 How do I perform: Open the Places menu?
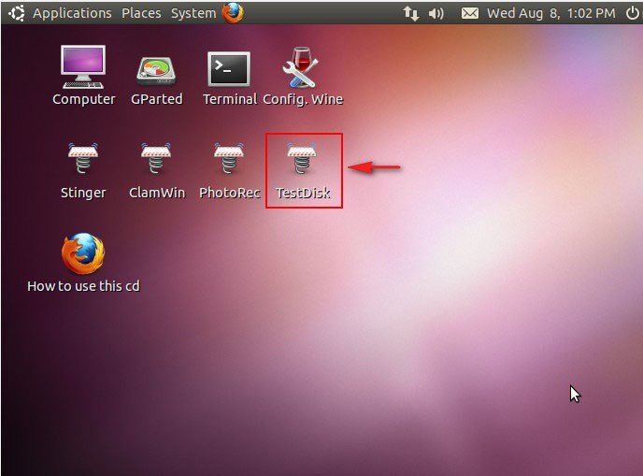pos(141,13)
